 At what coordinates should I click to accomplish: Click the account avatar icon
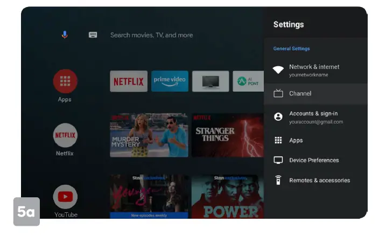coord(278,116)
